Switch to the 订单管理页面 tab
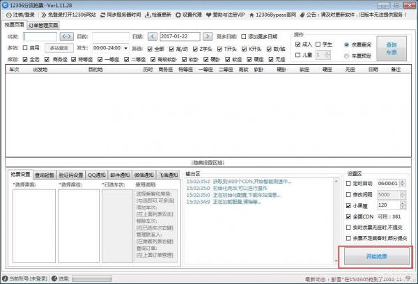418x284 pixels. (x=43, y=26)
